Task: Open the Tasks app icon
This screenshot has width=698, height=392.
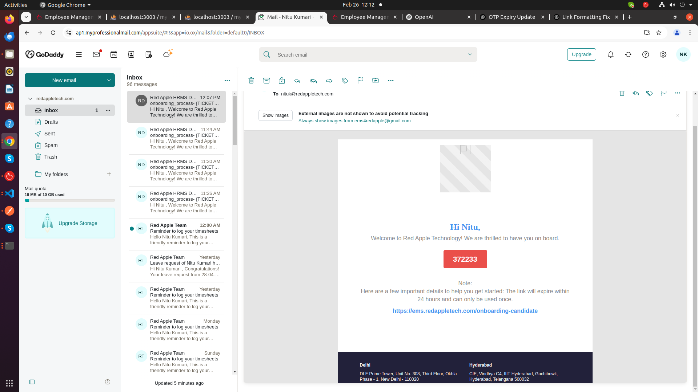Action: point(149,54)
